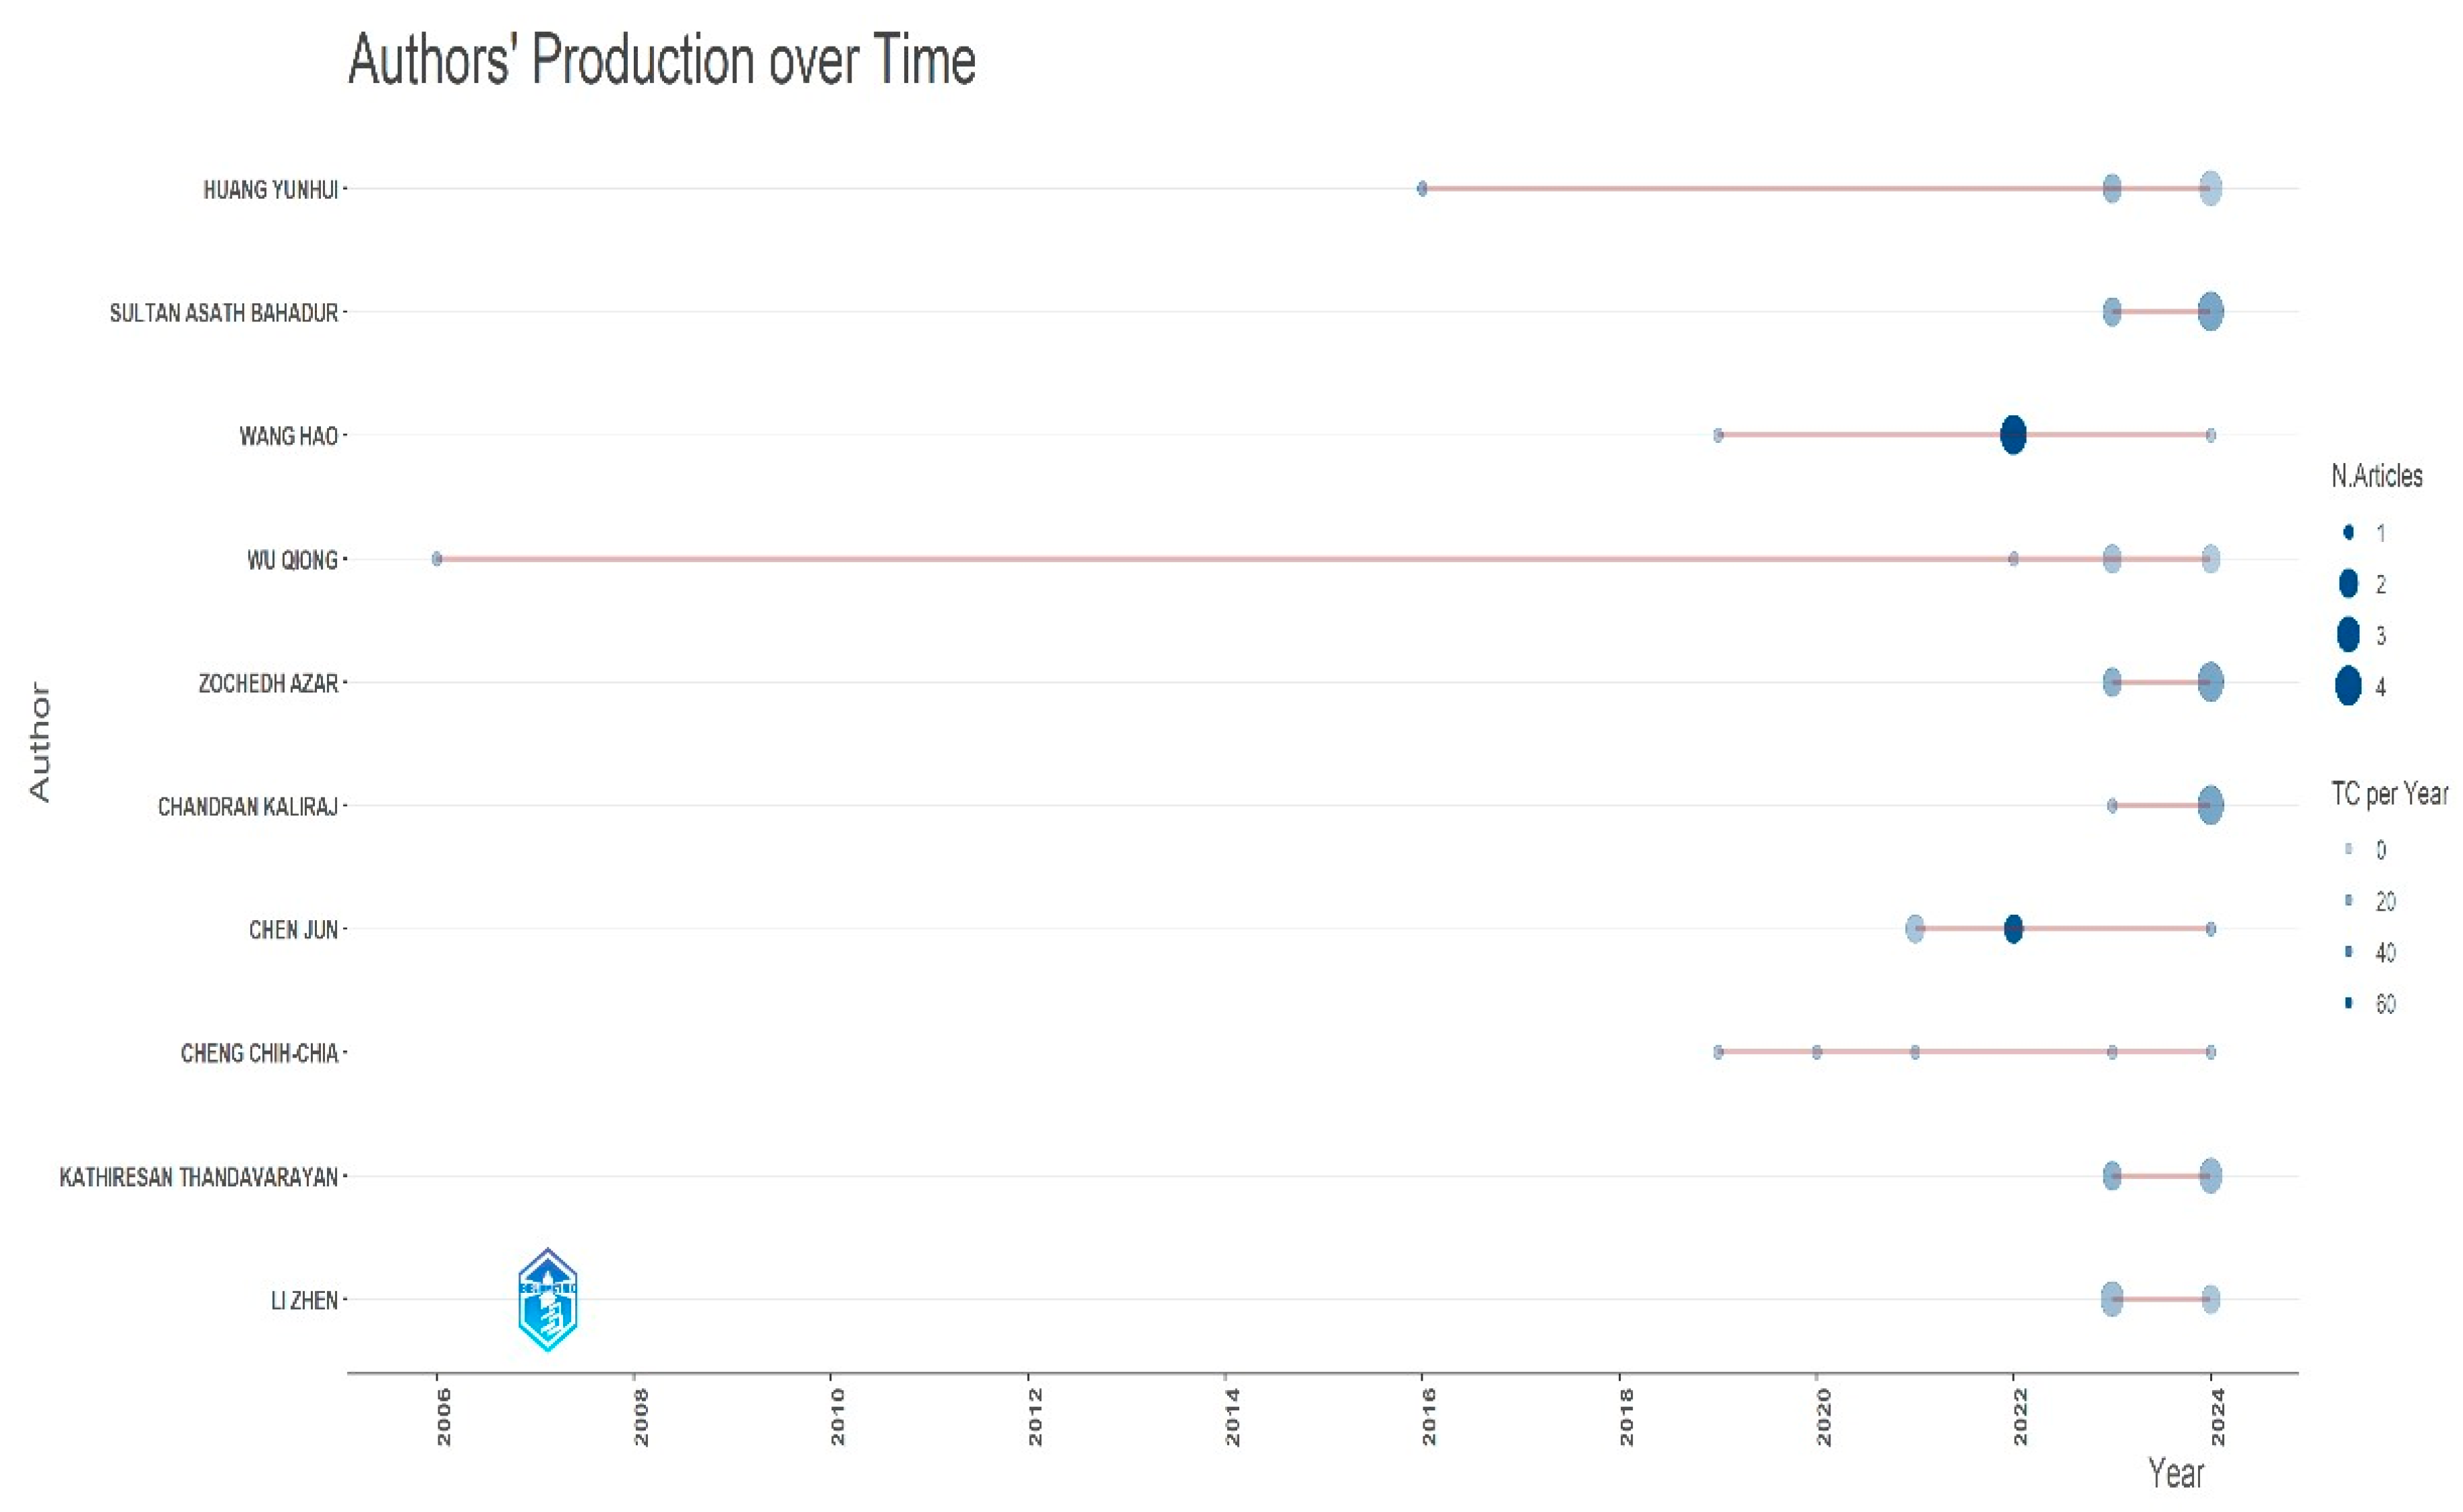Click the N.Articles legend circle for 4
Image resolution: width=2463 pixels, height=1512 pixels.
(2348, 686)
